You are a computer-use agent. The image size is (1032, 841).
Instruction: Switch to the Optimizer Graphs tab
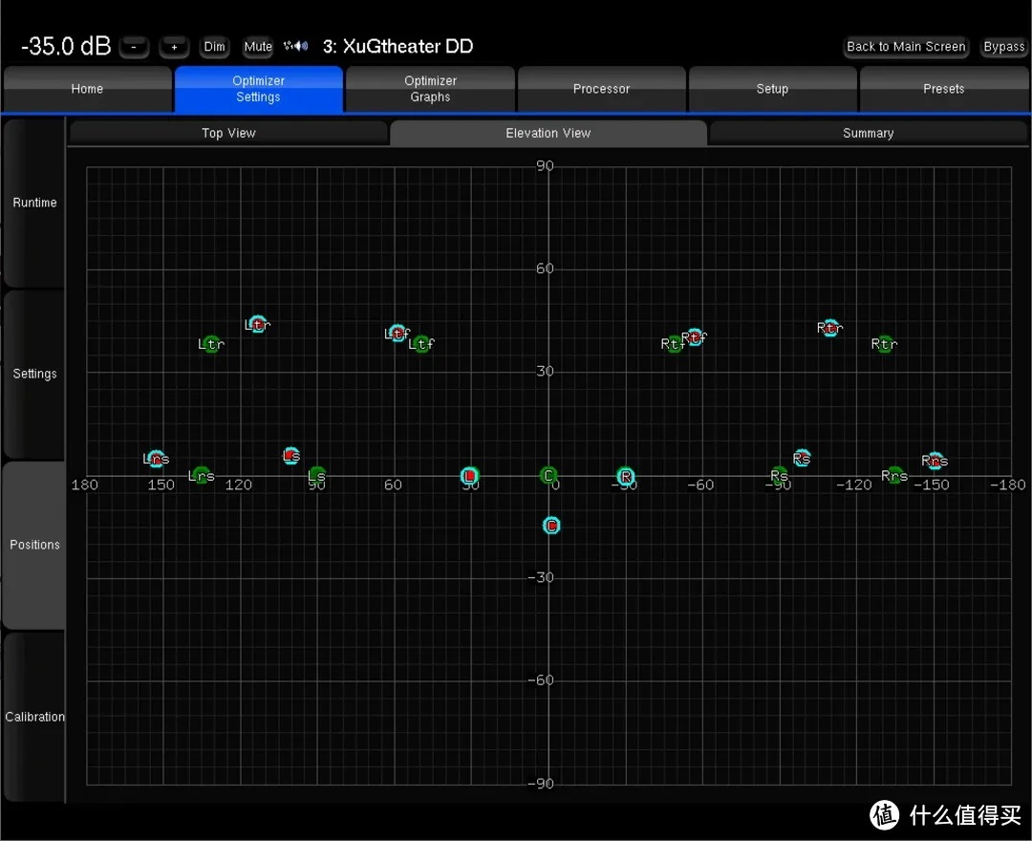coord(430,89)
